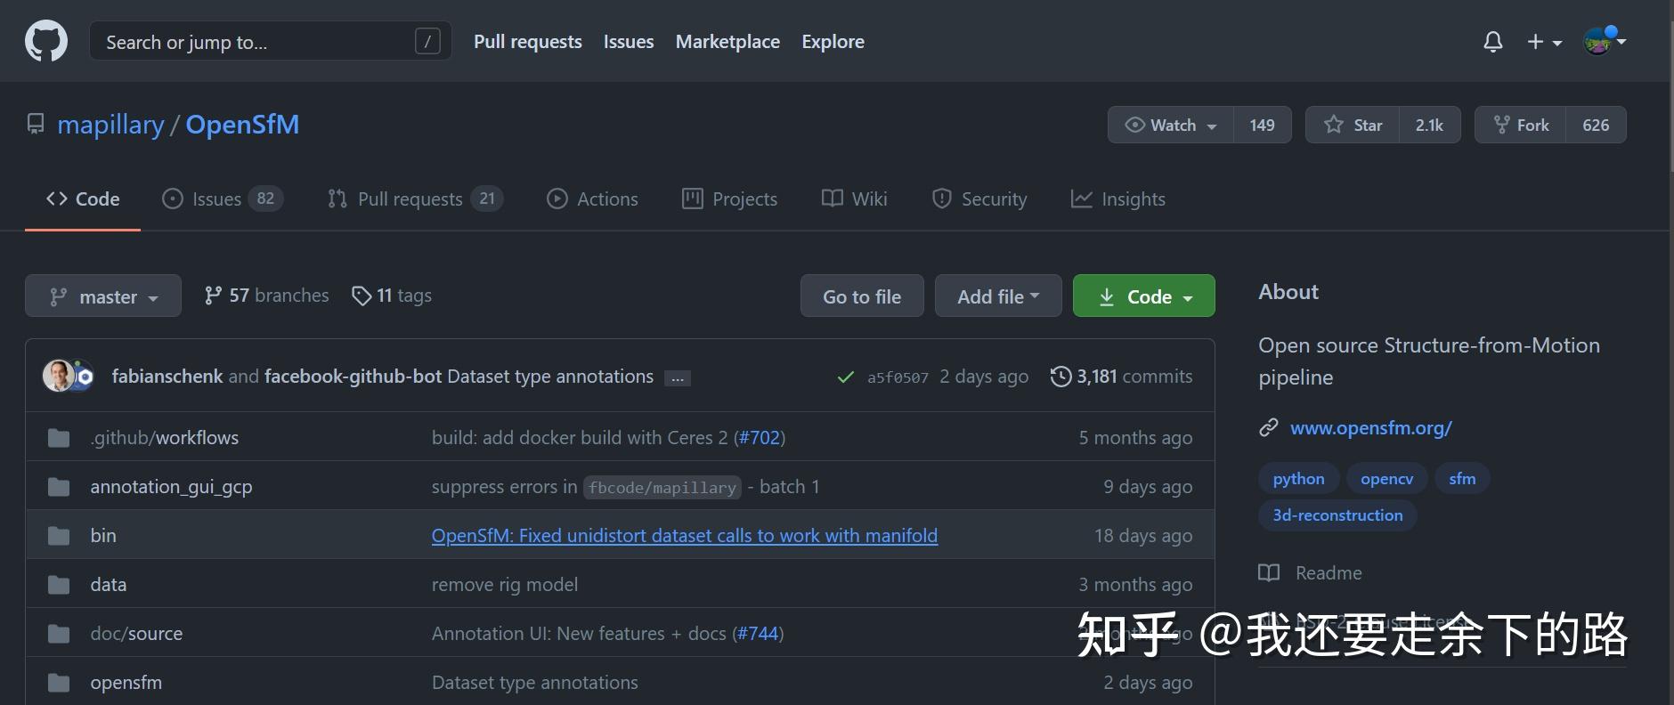The width and height of the screenshot is (1674, 705).
Task: Select the opencv topic tag
Action: (1387, 478)
